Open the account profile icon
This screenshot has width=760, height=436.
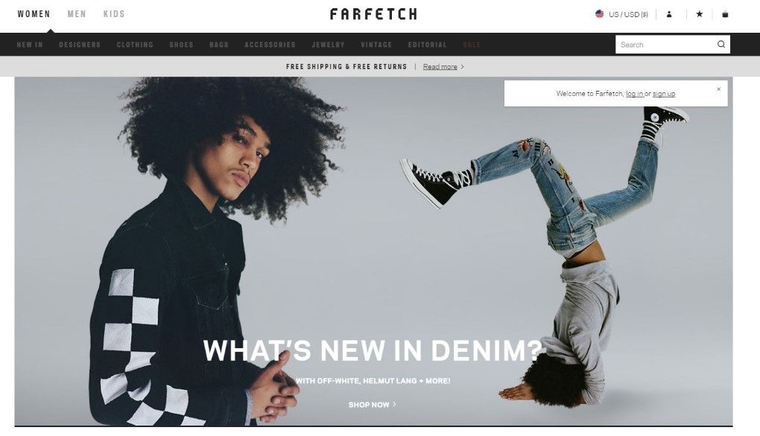(x=669, y=14)
